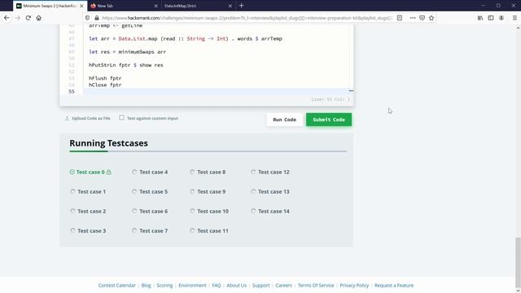Click Upload Code as File link
Viewport: 521px width, 293px height.
(x=90, y=118)
